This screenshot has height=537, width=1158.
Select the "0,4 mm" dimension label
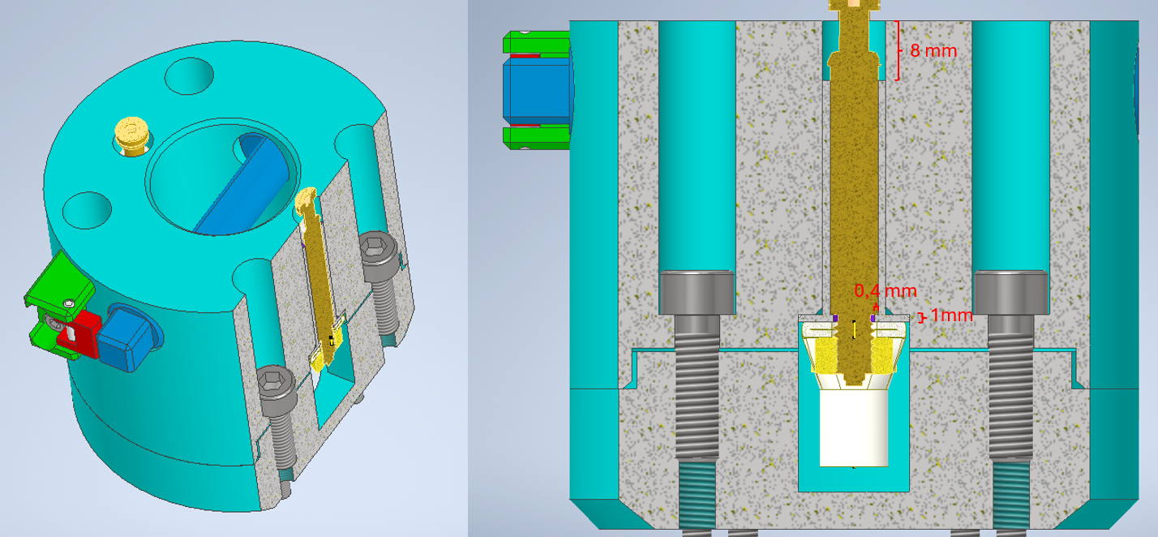point(886,290)
